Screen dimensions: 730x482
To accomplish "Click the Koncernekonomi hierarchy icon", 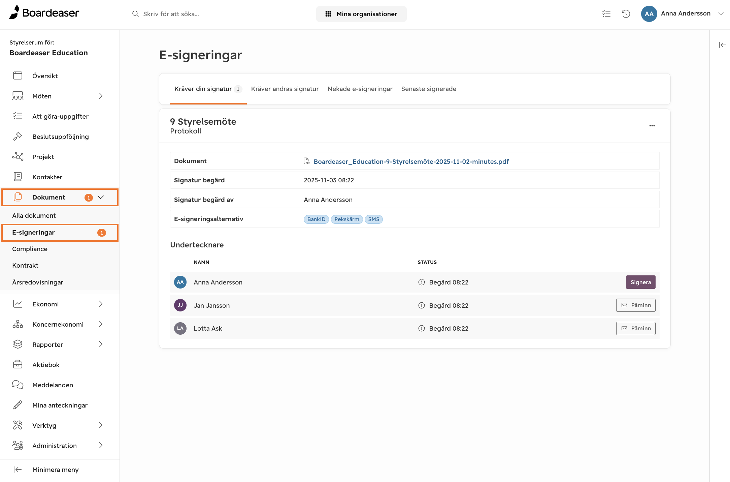I will (x=18, y=324).
